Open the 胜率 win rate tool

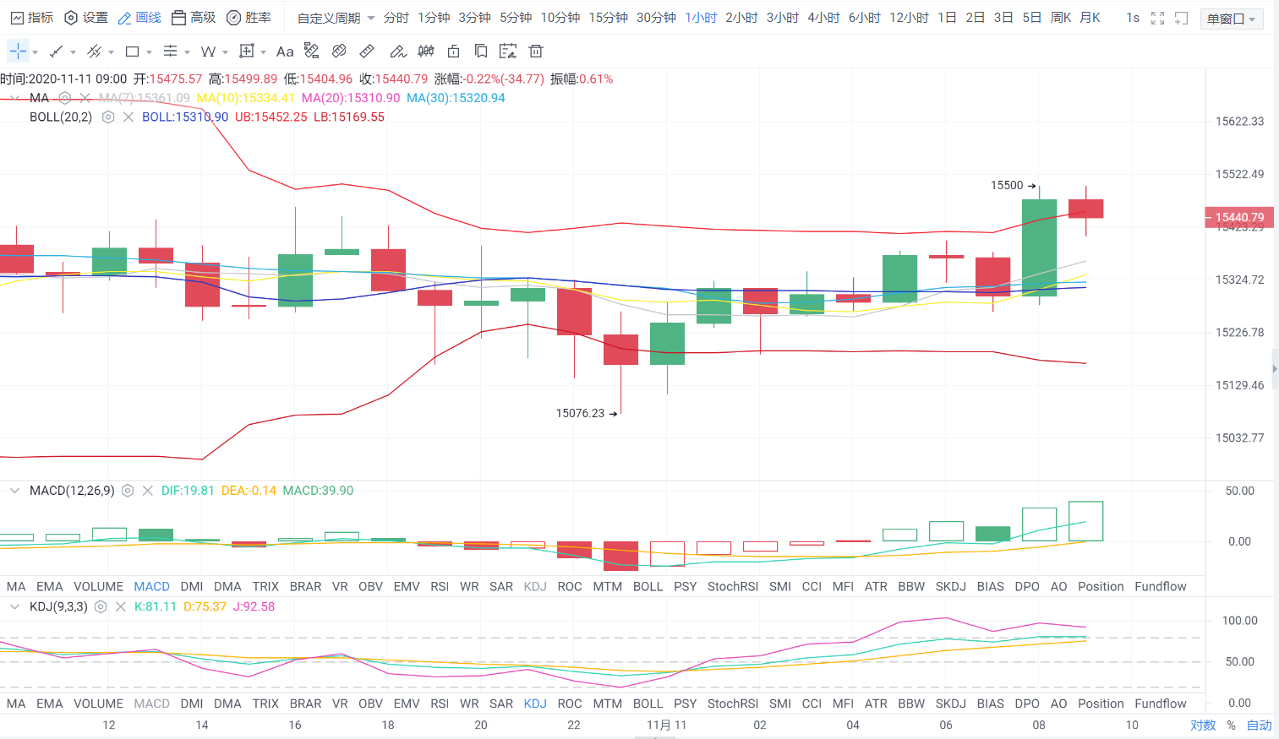click(249, 18)
